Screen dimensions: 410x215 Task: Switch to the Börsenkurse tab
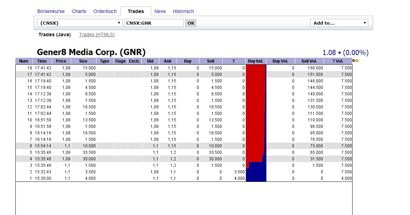(51, 11)
